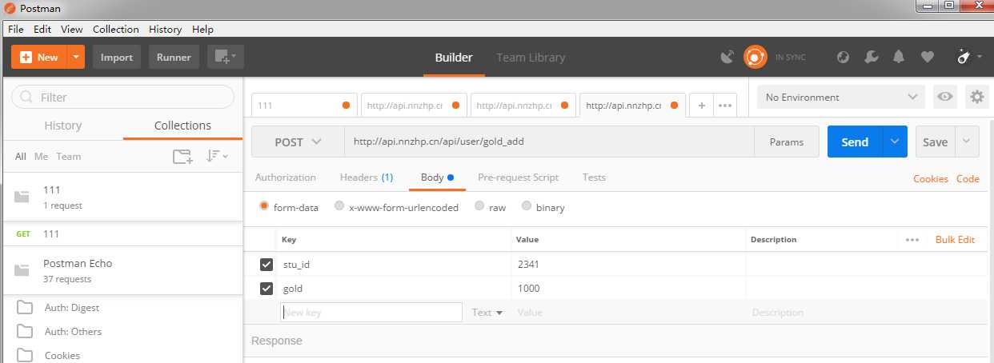
Task: Click the new window icon button
Action: [x=226, y=57]
